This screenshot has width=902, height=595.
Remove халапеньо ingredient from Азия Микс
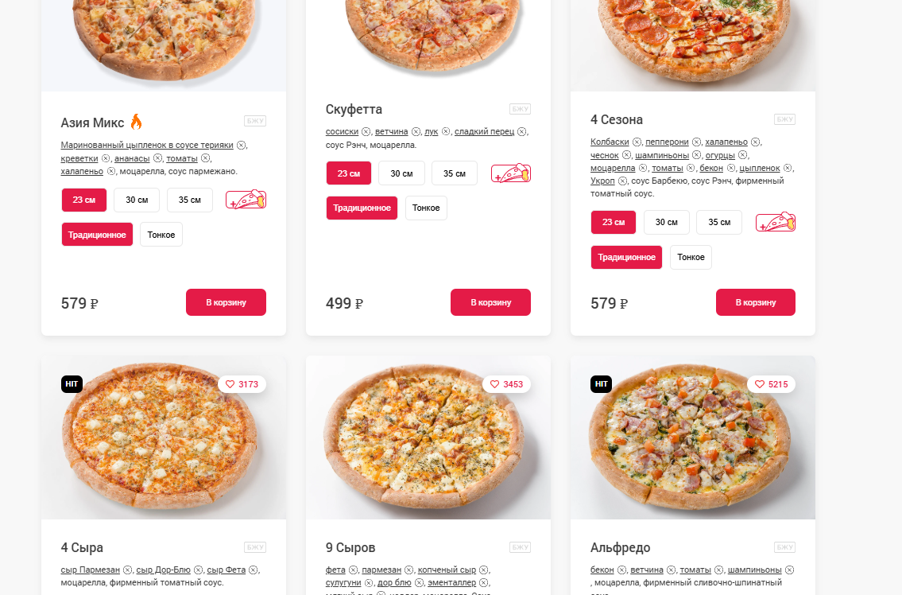tap(111, 171)
